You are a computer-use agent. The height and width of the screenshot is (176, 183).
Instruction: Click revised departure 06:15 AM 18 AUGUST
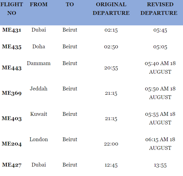click(160, 144)
